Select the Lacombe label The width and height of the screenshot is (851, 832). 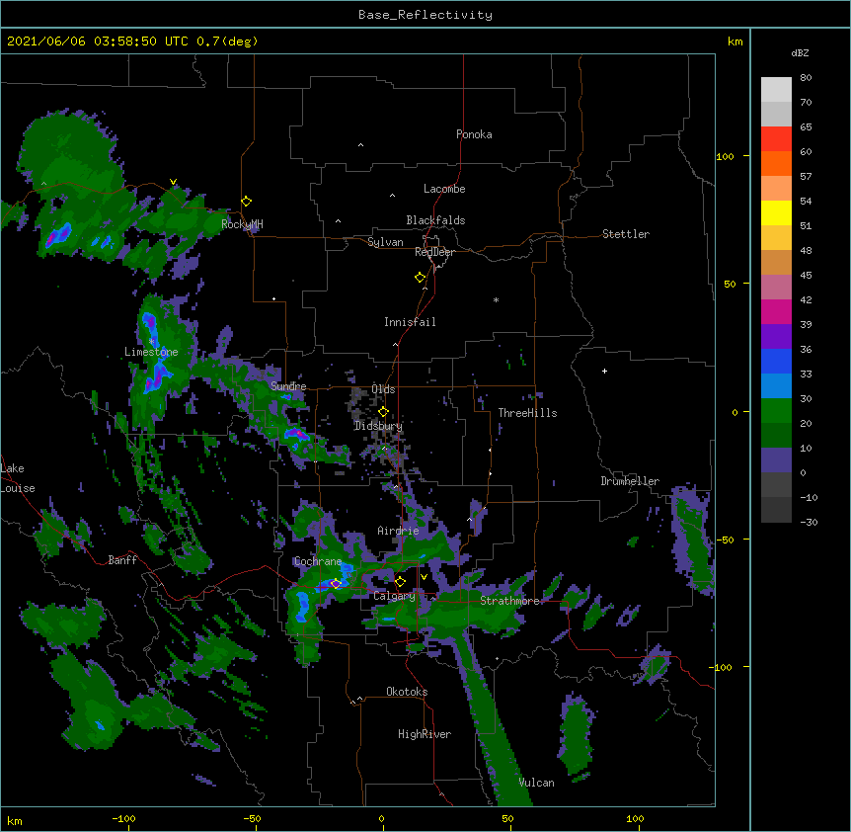point(444,189)
